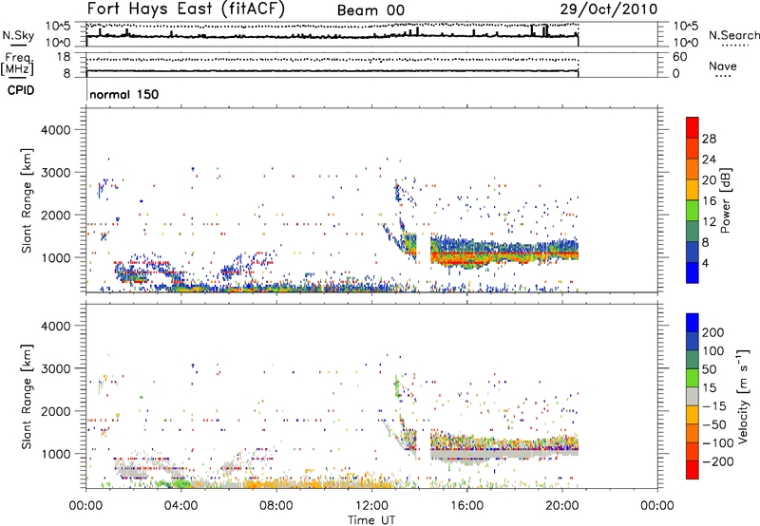Click the 'normal 150' CPID text
Screen dimensions: 760x526
(x=124, y=94)
